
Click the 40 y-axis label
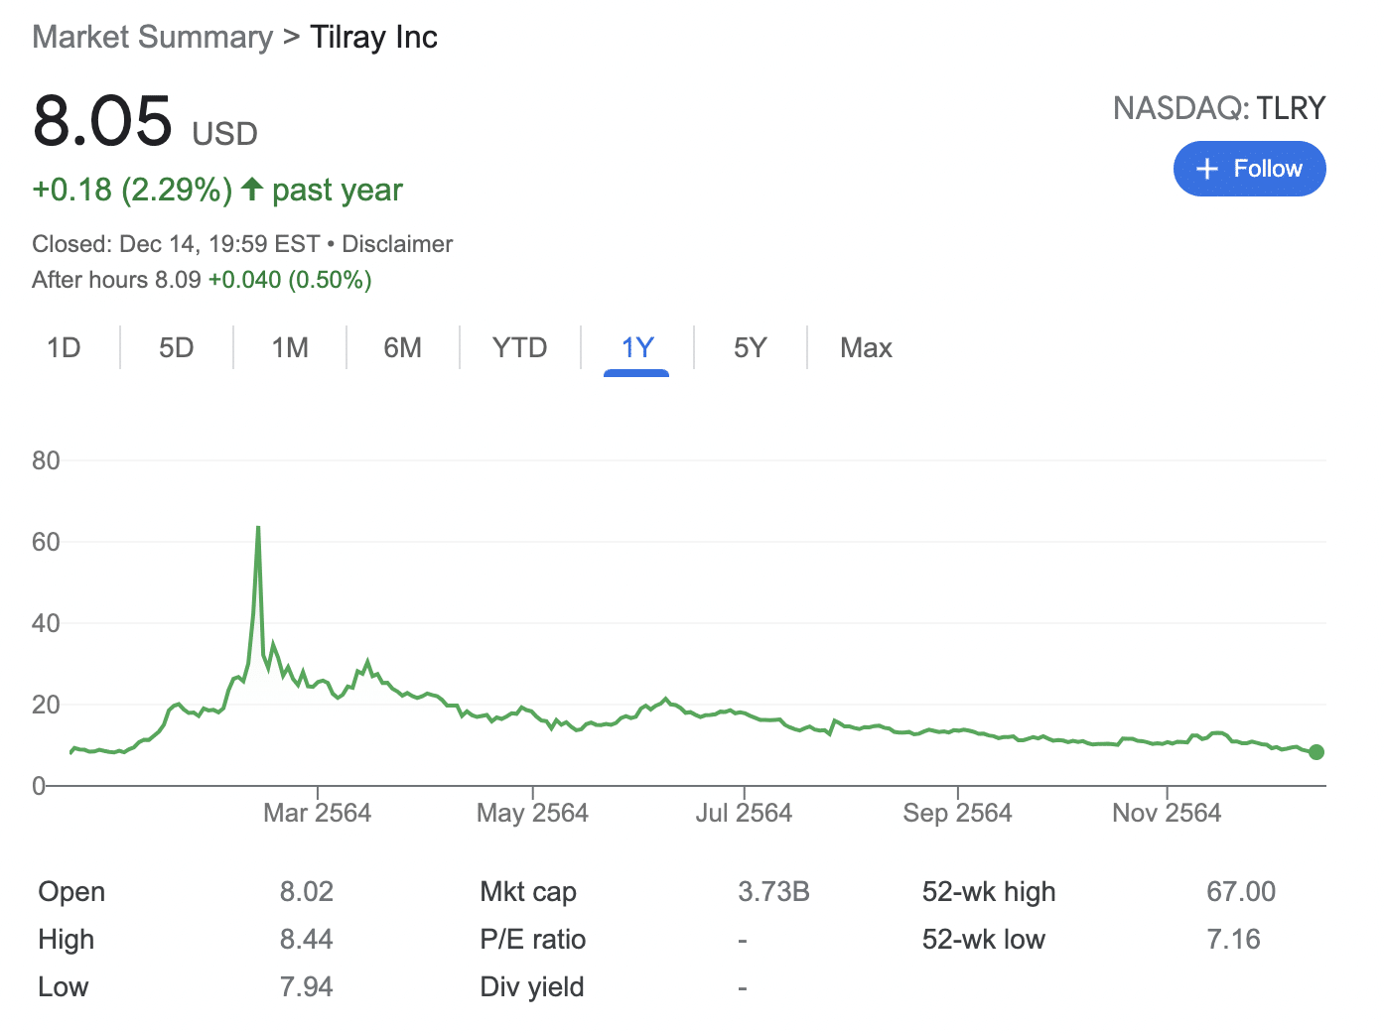46,623
